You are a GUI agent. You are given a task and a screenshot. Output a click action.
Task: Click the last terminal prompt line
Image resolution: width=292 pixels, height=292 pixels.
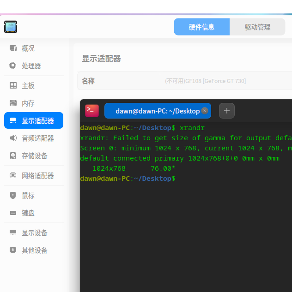click(128, 179)
